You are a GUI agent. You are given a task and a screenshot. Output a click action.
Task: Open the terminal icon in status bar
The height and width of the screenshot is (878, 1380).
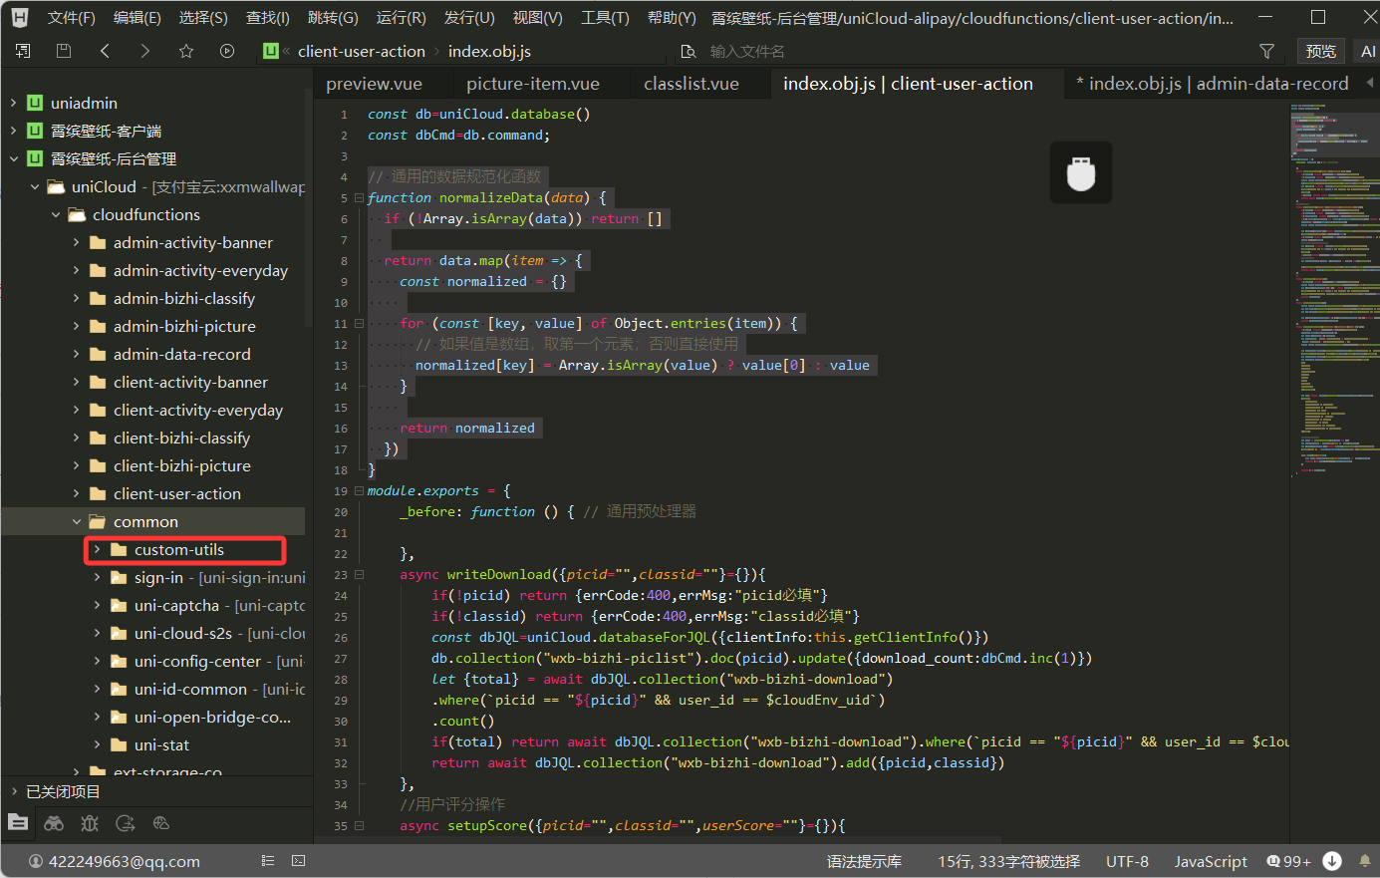[298, 861]
